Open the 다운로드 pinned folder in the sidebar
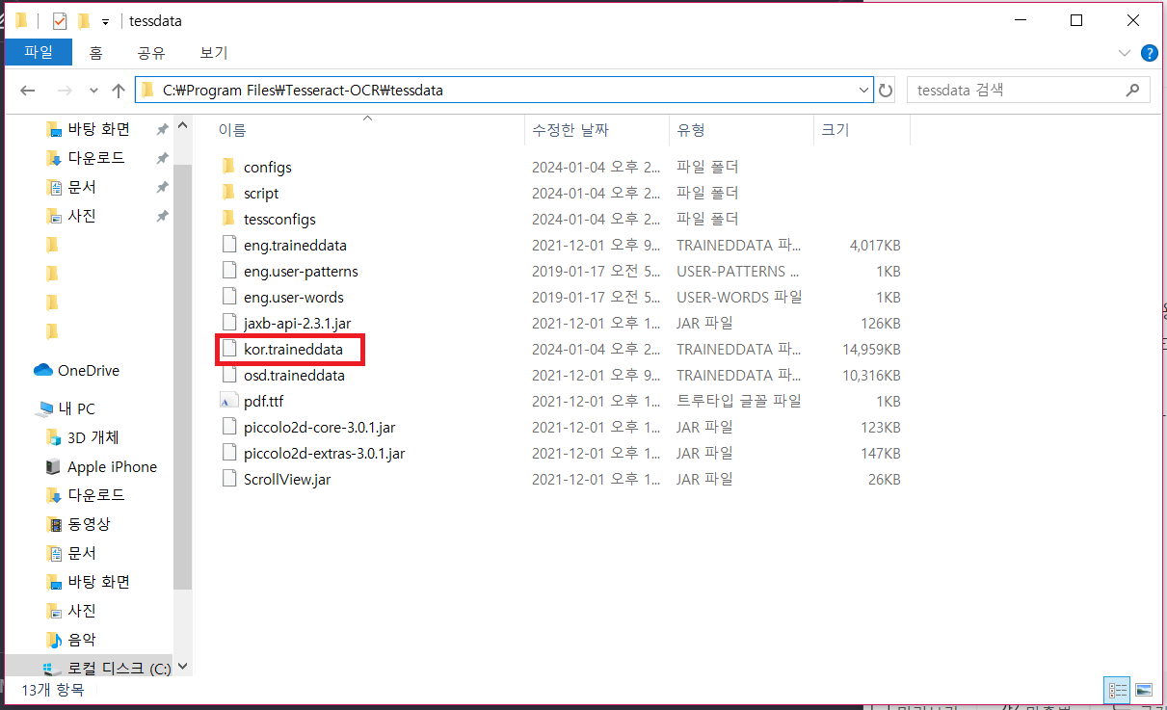Screen dimensions: 1167x710 coord(97,157)
